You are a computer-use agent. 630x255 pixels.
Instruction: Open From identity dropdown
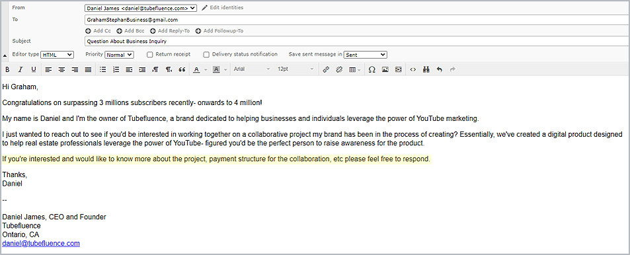tap(141, 8)
